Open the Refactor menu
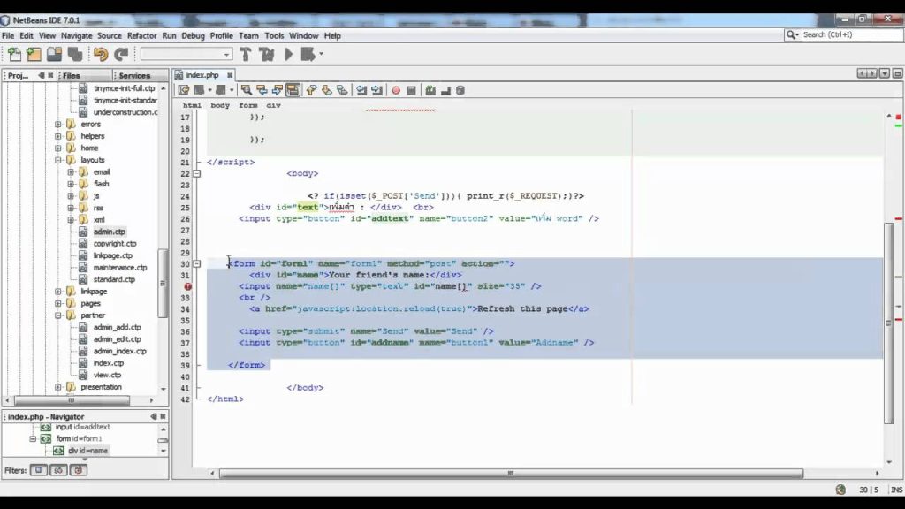 [x=141, y=35]
